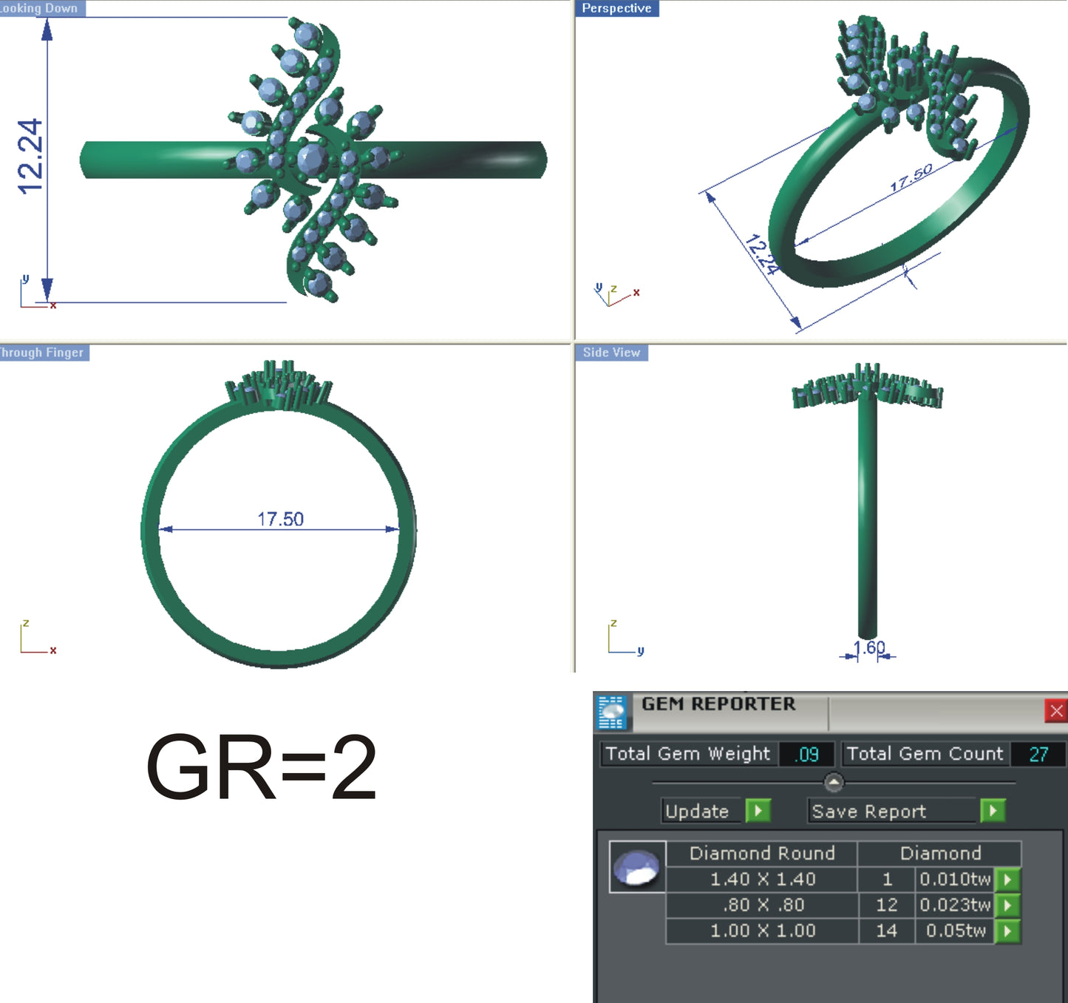Click the 0.023tw weight cell
The width and height of the screenshot is (1068, 1003).
point(955,905)
